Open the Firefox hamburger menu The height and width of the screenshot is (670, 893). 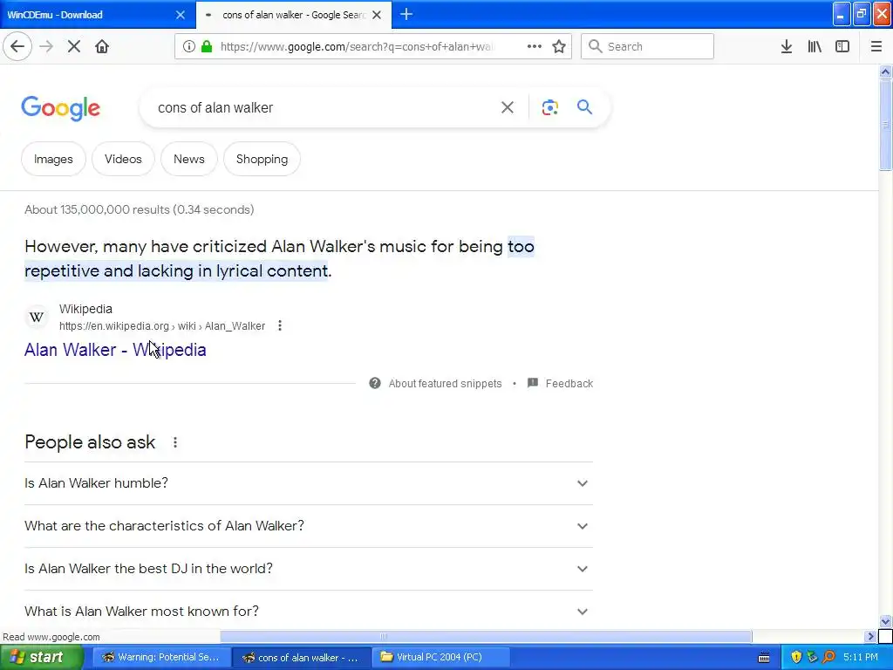point(876,47)
